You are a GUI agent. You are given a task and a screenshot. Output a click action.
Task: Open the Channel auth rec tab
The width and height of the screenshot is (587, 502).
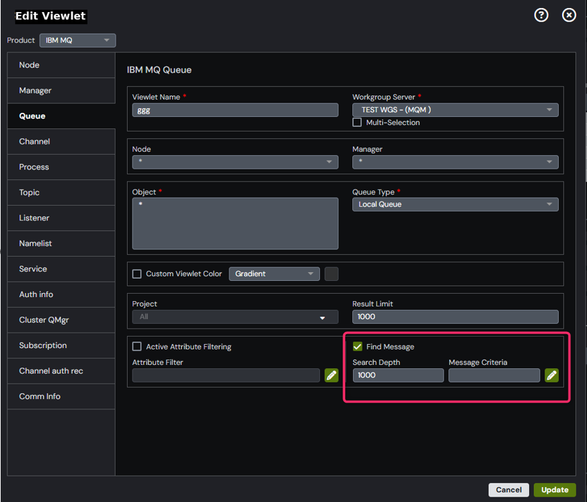pos(61,371)
